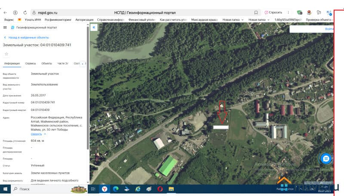Click date value 26.05.2017
The width and height of the screenshot is (344, 196).
click(x=38, y=95)
